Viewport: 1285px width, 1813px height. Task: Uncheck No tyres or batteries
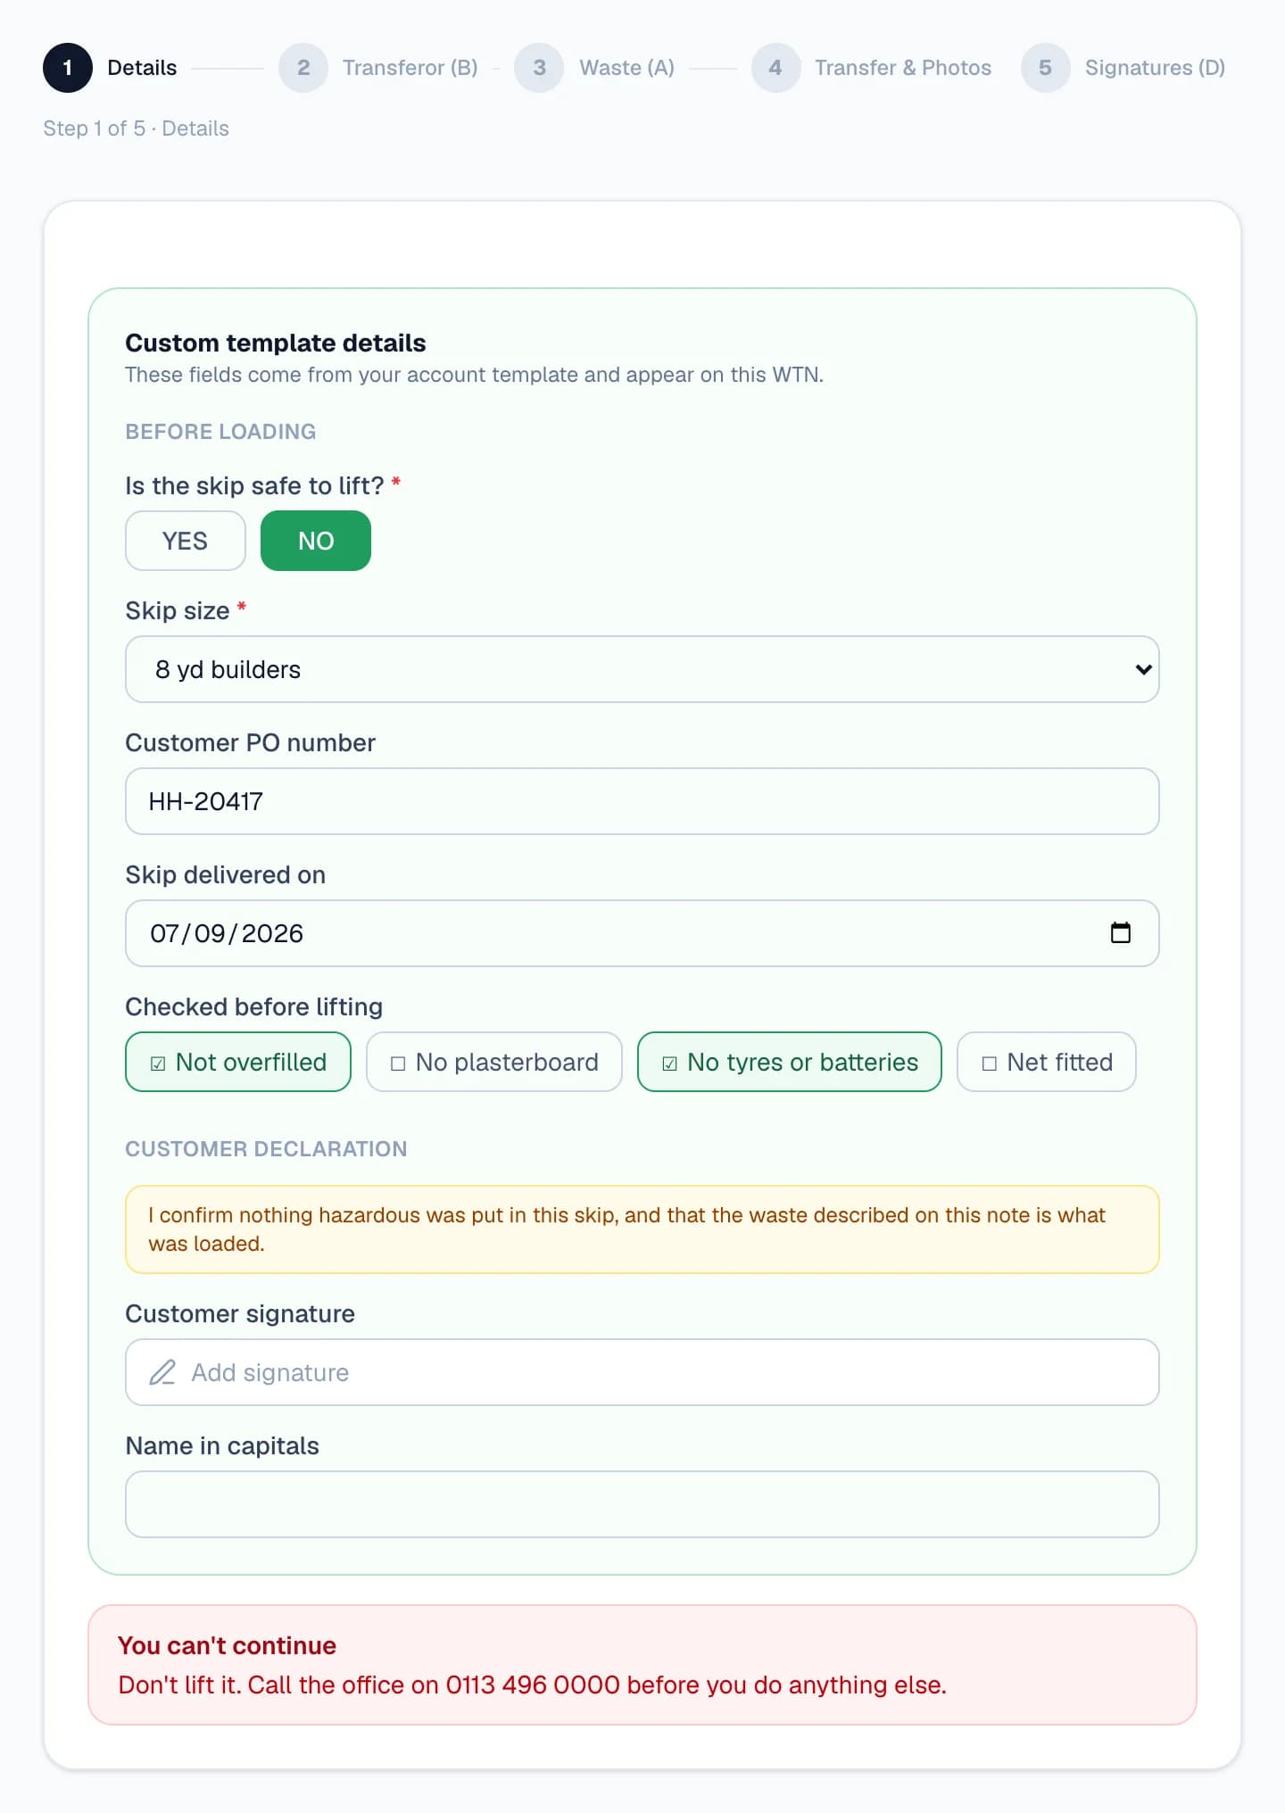790,1062
